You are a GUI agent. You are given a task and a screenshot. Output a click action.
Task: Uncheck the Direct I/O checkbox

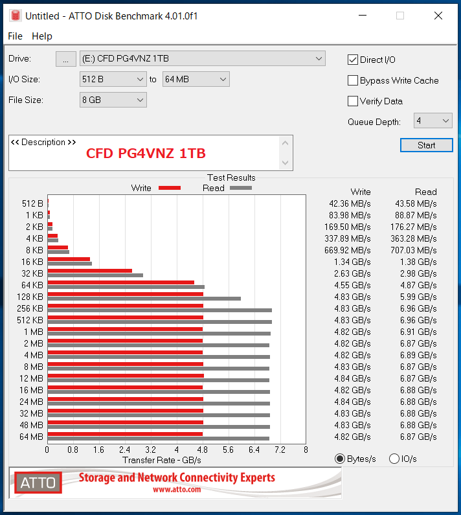pos(353,60)
